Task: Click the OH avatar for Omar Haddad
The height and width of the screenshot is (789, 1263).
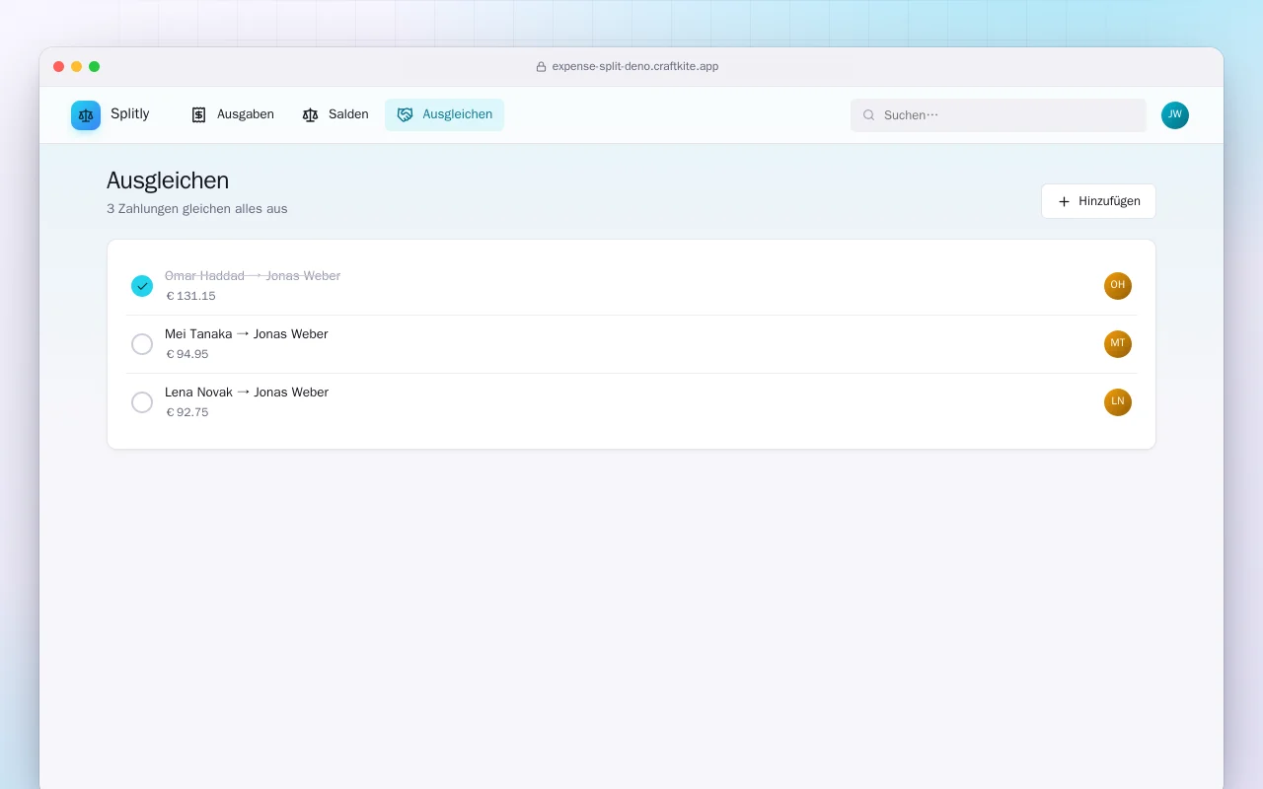Action: point(1118,286)
